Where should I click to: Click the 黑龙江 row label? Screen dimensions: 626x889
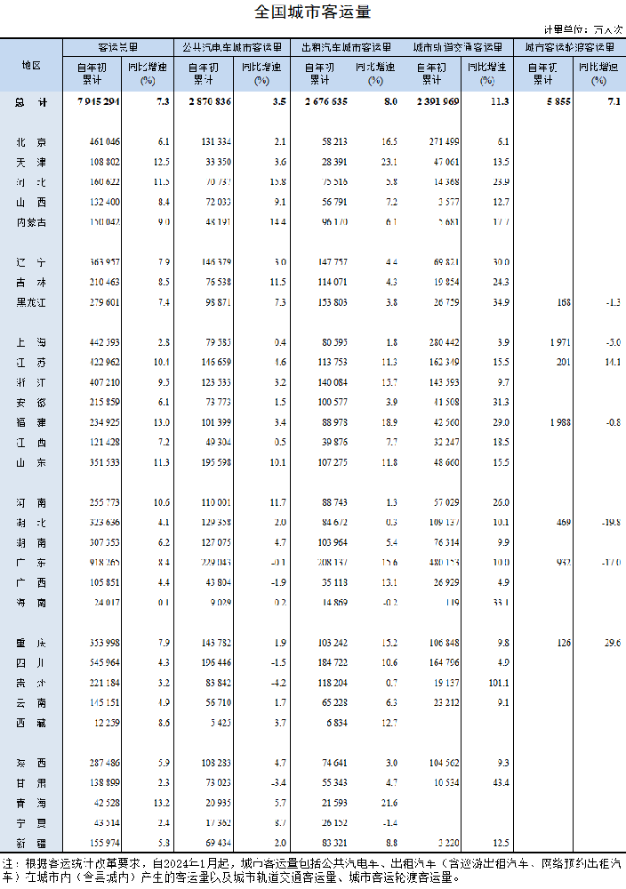(x=31, y=303)
